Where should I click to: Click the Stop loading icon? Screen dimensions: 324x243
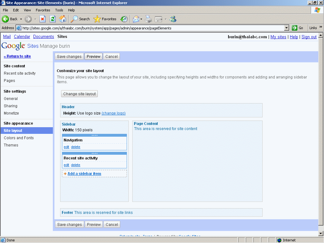(42, 19)
